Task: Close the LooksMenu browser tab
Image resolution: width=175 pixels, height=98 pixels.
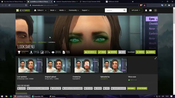Action: [x=51, y=2]
